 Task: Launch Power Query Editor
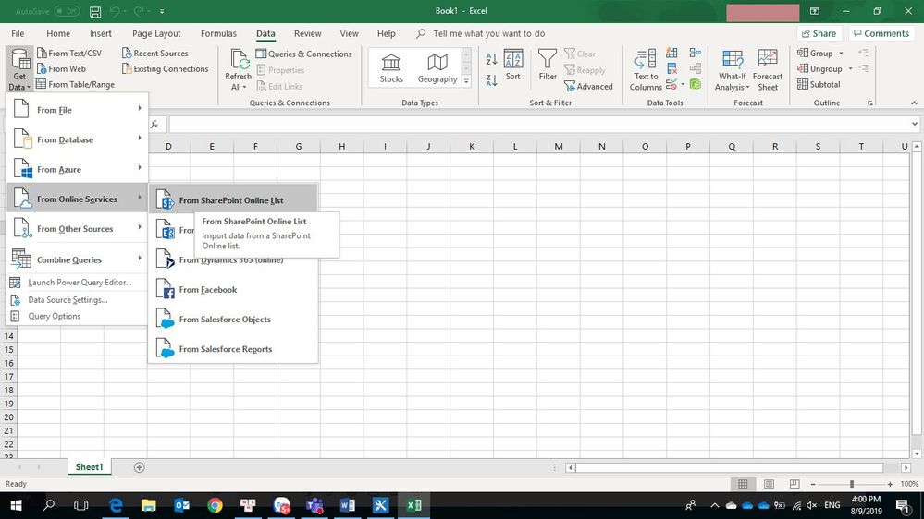tap(77, 283)
